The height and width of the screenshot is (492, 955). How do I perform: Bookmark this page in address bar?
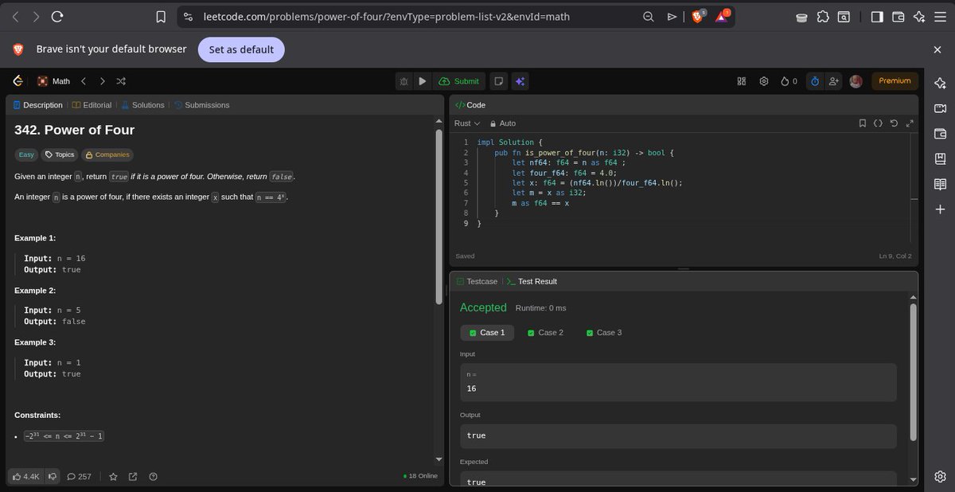[161, 16]
